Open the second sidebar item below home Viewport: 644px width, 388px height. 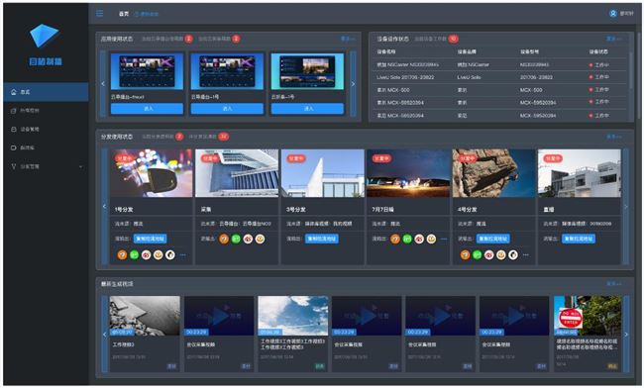(30, 110)
